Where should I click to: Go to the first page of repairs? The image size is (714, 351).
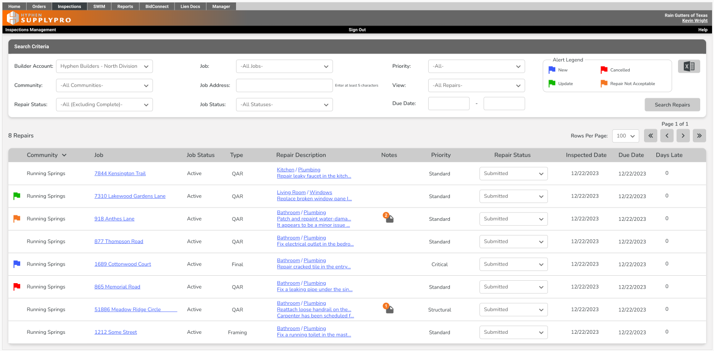point(650,135)
